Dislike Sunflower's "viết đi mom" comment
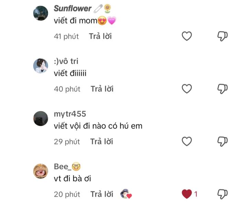The image size is (236, 207). pos(223,36)
